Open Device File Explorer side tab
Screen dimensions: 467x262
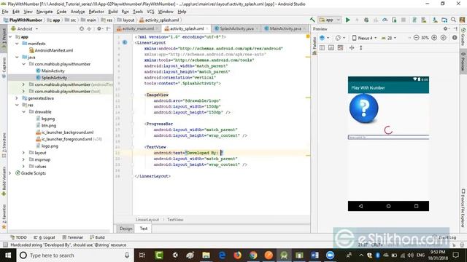pos(463,208)
